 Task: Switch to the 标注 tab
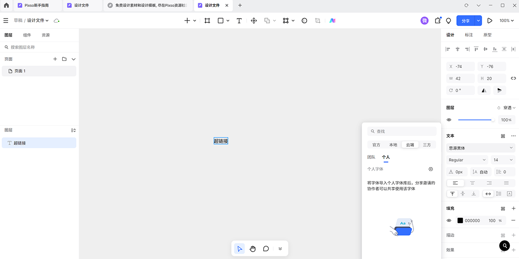[469, 35]
